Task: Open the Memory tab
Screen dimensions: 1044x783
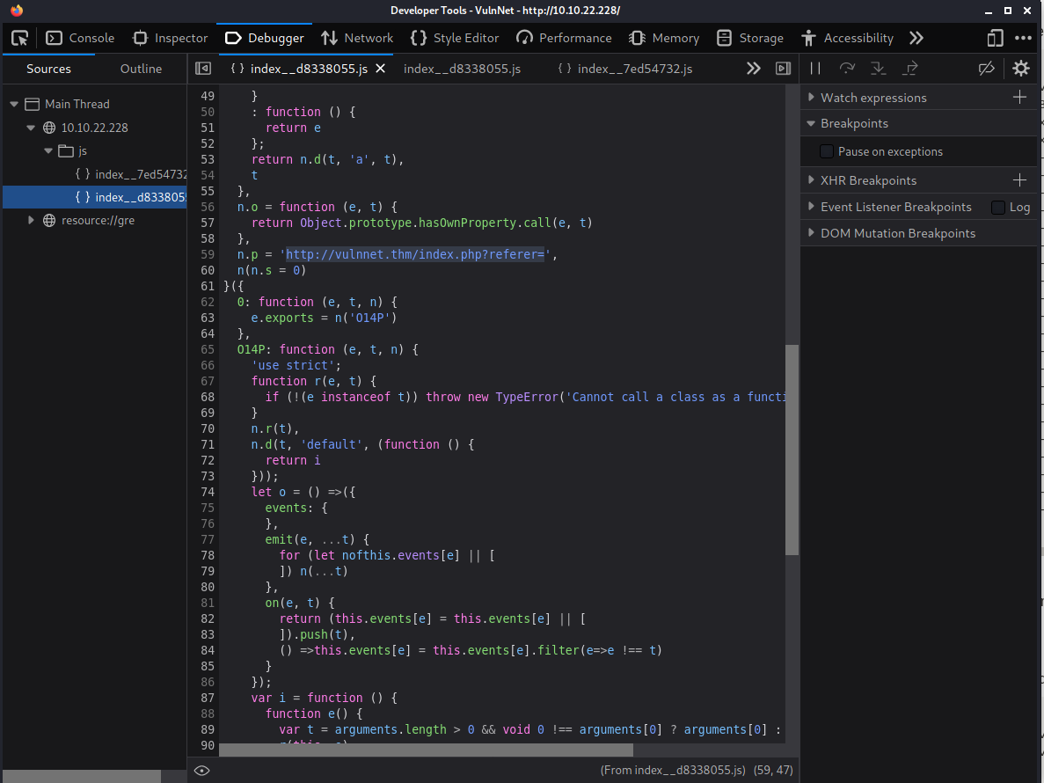Action: [664, 38]
